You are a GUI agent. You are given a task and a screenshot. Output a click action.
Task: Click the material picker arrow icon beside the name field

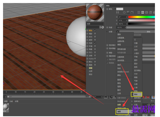(x=103, y=27)
